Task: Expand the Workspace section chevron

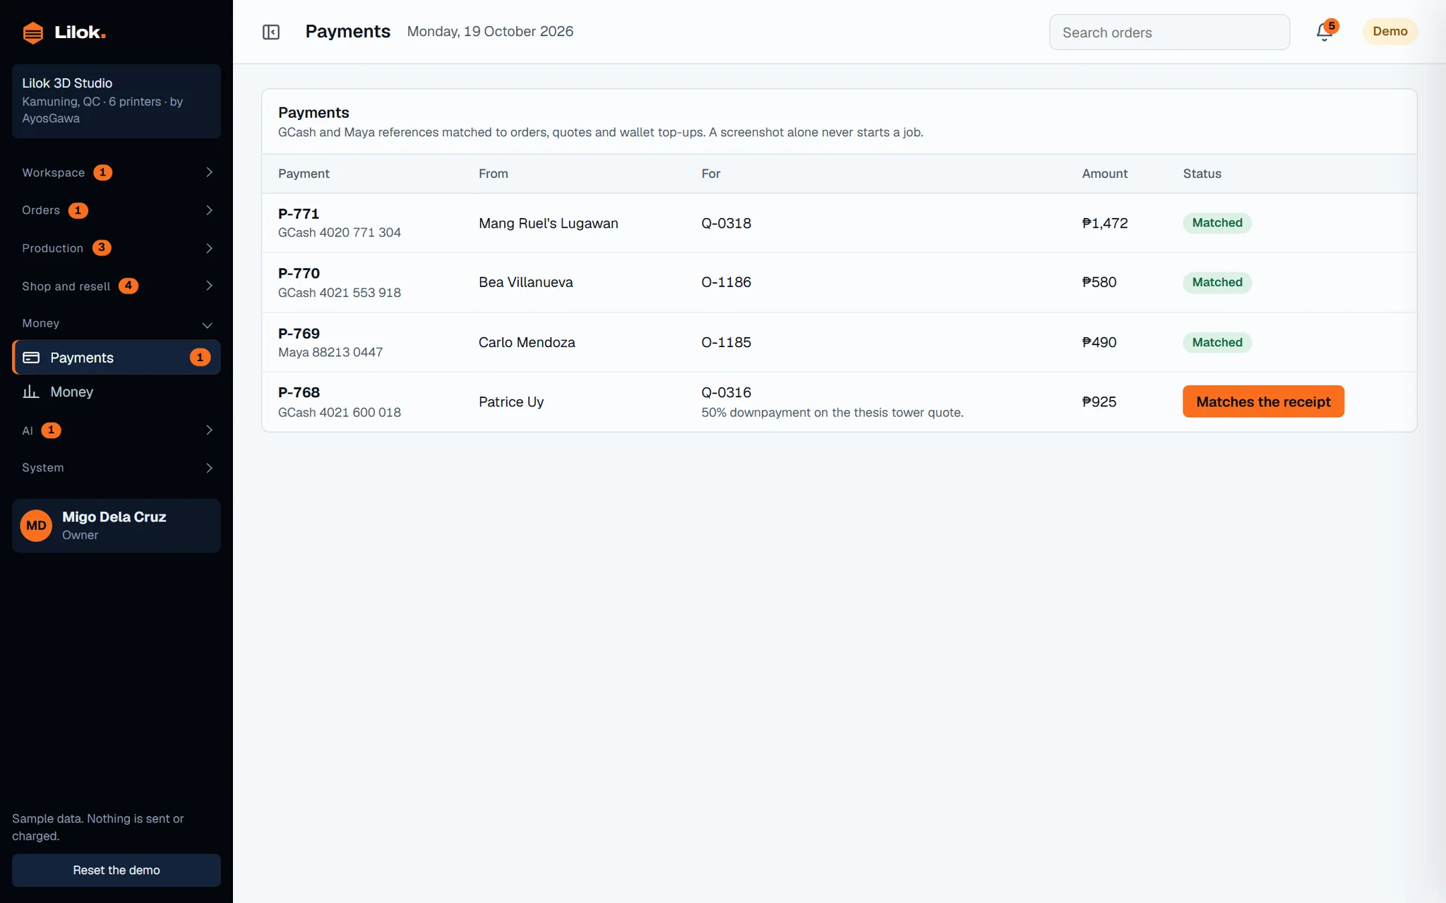Action: (x=209, y=172)
